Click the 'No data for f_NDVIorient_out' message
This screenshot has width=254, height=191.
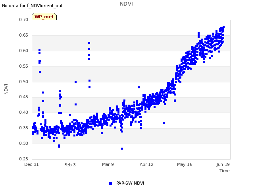[x=32, y=6]
